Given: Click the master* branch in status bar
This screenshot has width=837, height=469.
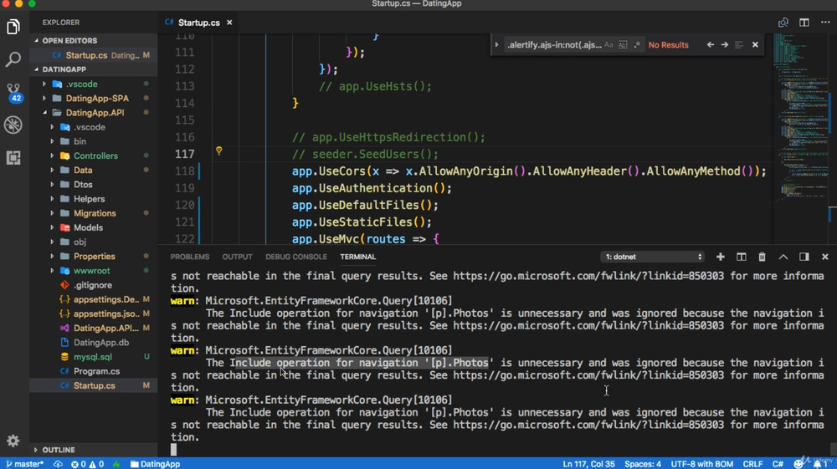Looking at the screenshot, I should pyautogui.click(x=24, y=464).
